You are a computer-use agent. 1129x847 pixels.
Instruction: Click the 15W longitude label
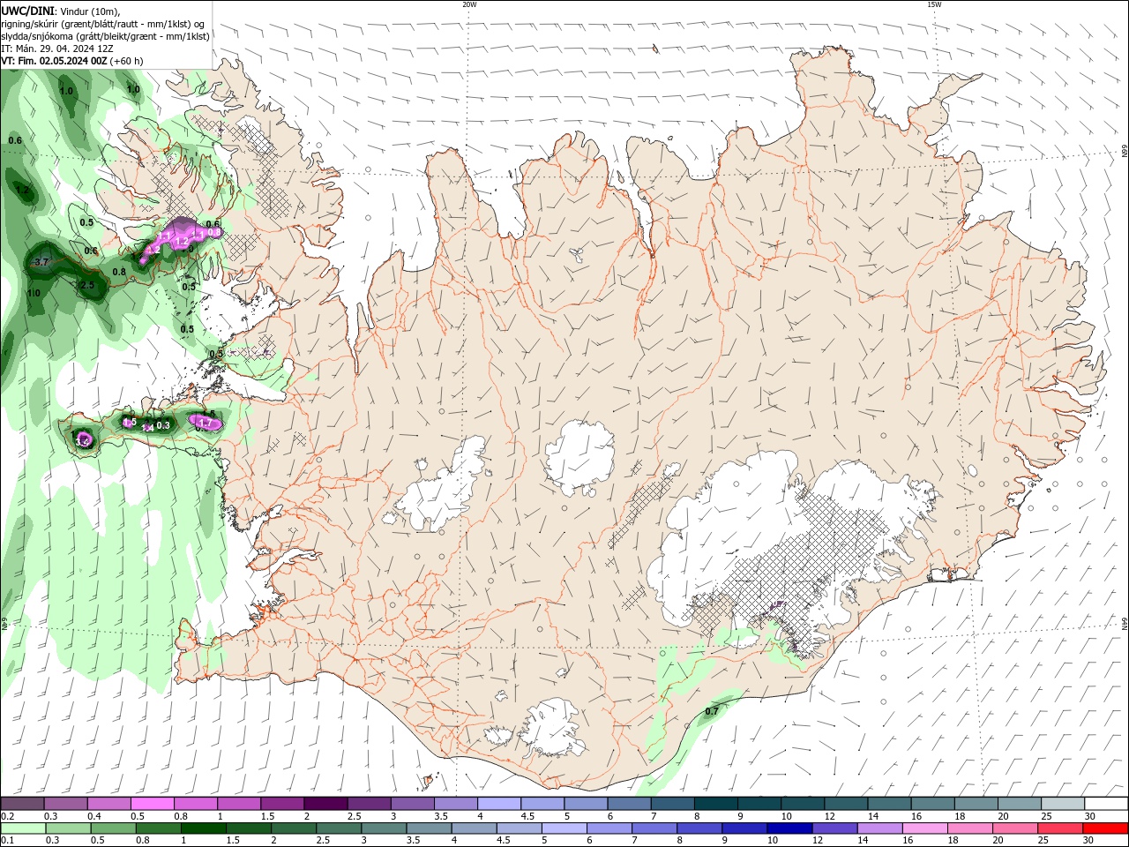coord(934,4)
